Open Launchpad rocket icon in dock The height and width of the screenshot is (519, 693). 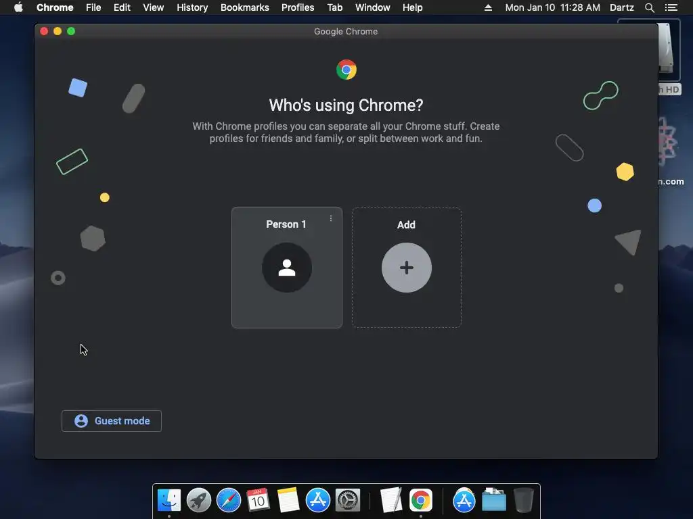coord(199,501)
